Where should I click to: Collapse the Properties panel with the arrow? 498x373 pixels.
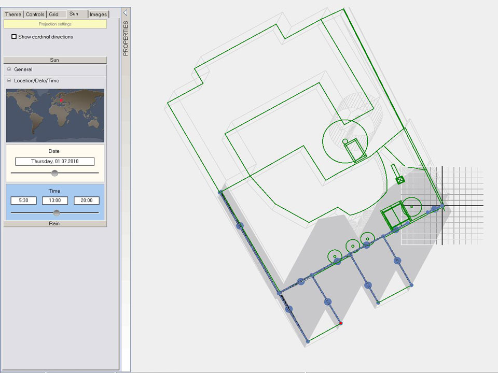click(125, 12)
